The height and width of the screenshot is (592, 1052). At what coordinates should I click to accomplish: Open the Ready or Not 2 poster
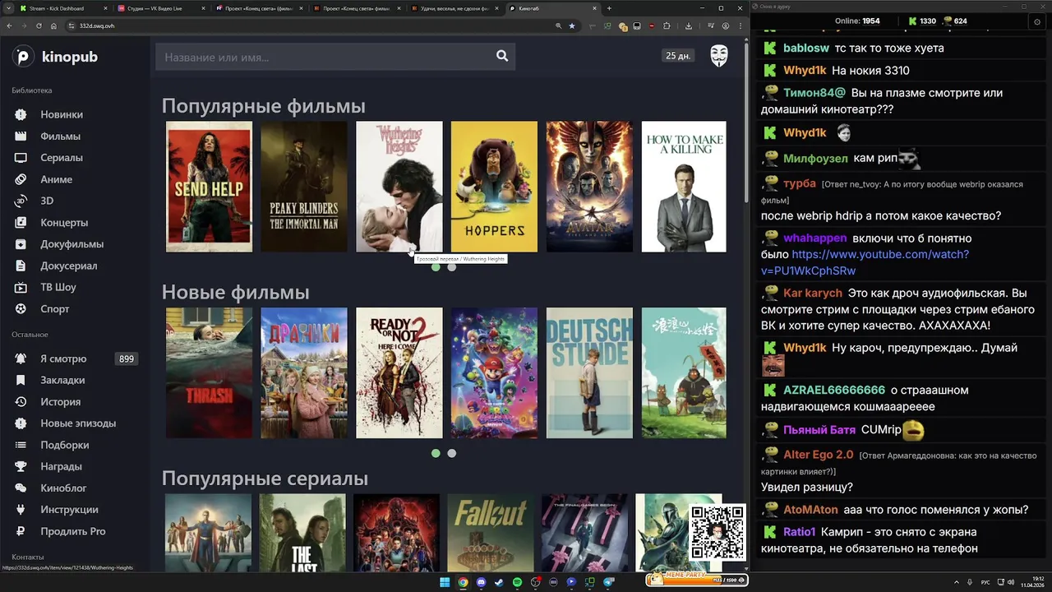tap(399, 372)
